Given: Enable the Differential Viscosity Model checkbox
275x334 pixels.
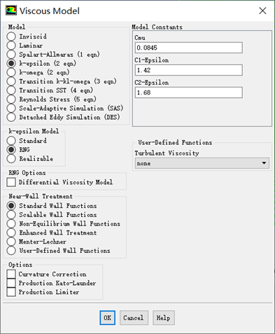Looking at the screenshot, I should (x=11, y=182).
